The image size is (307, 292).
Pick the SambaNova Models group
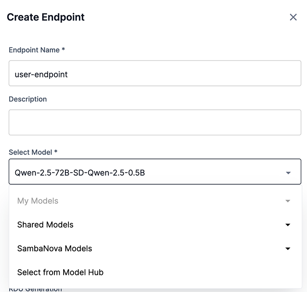(x=54, y=248)
